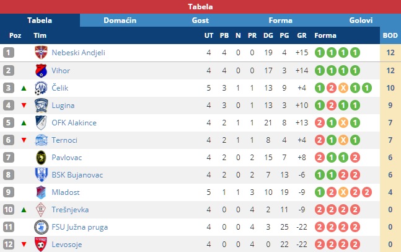Click Čelik's orange X draw form badge
The height and width of the screenshot is (252, 401).
343,88
